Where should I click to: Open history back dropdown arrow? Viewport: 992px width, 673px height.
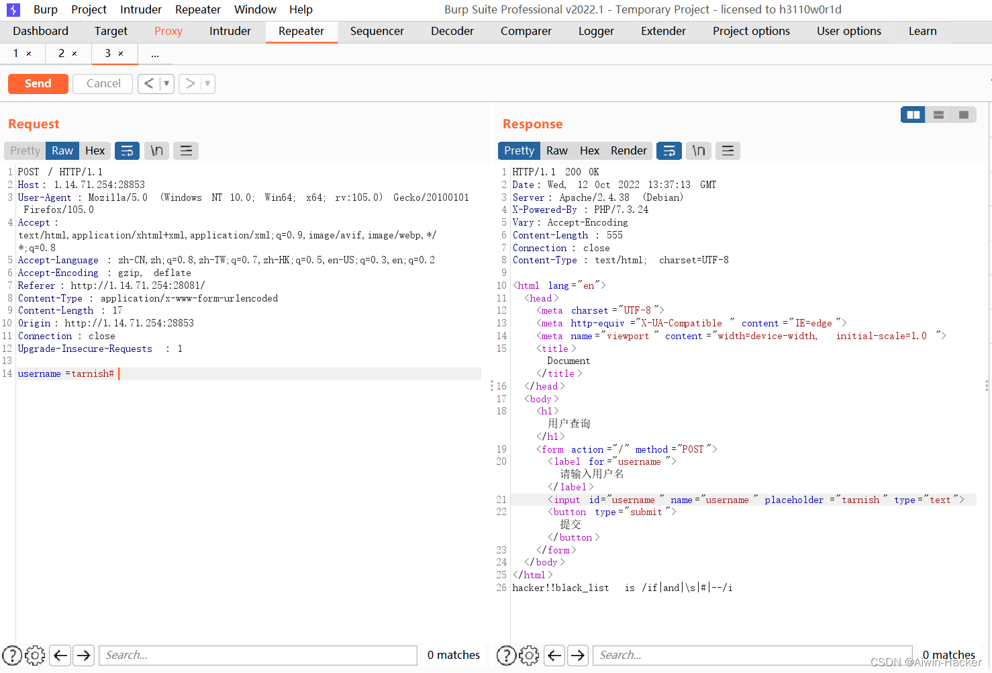tap(166, 83)
